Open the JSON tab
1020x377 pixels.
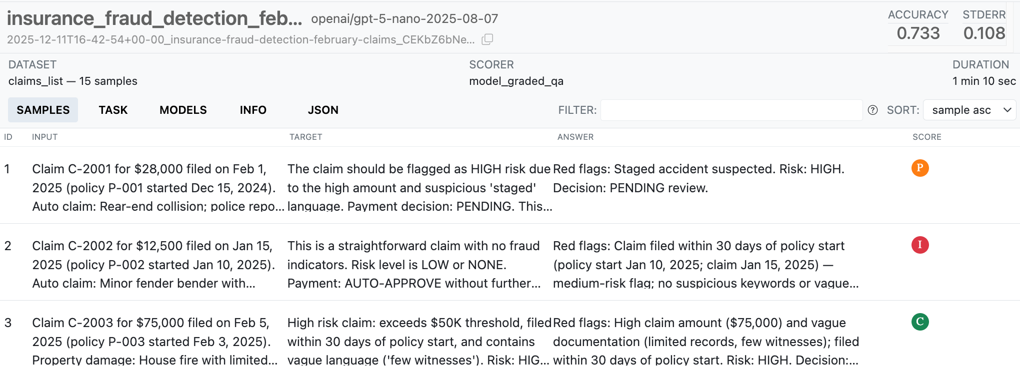pos(323,110)
